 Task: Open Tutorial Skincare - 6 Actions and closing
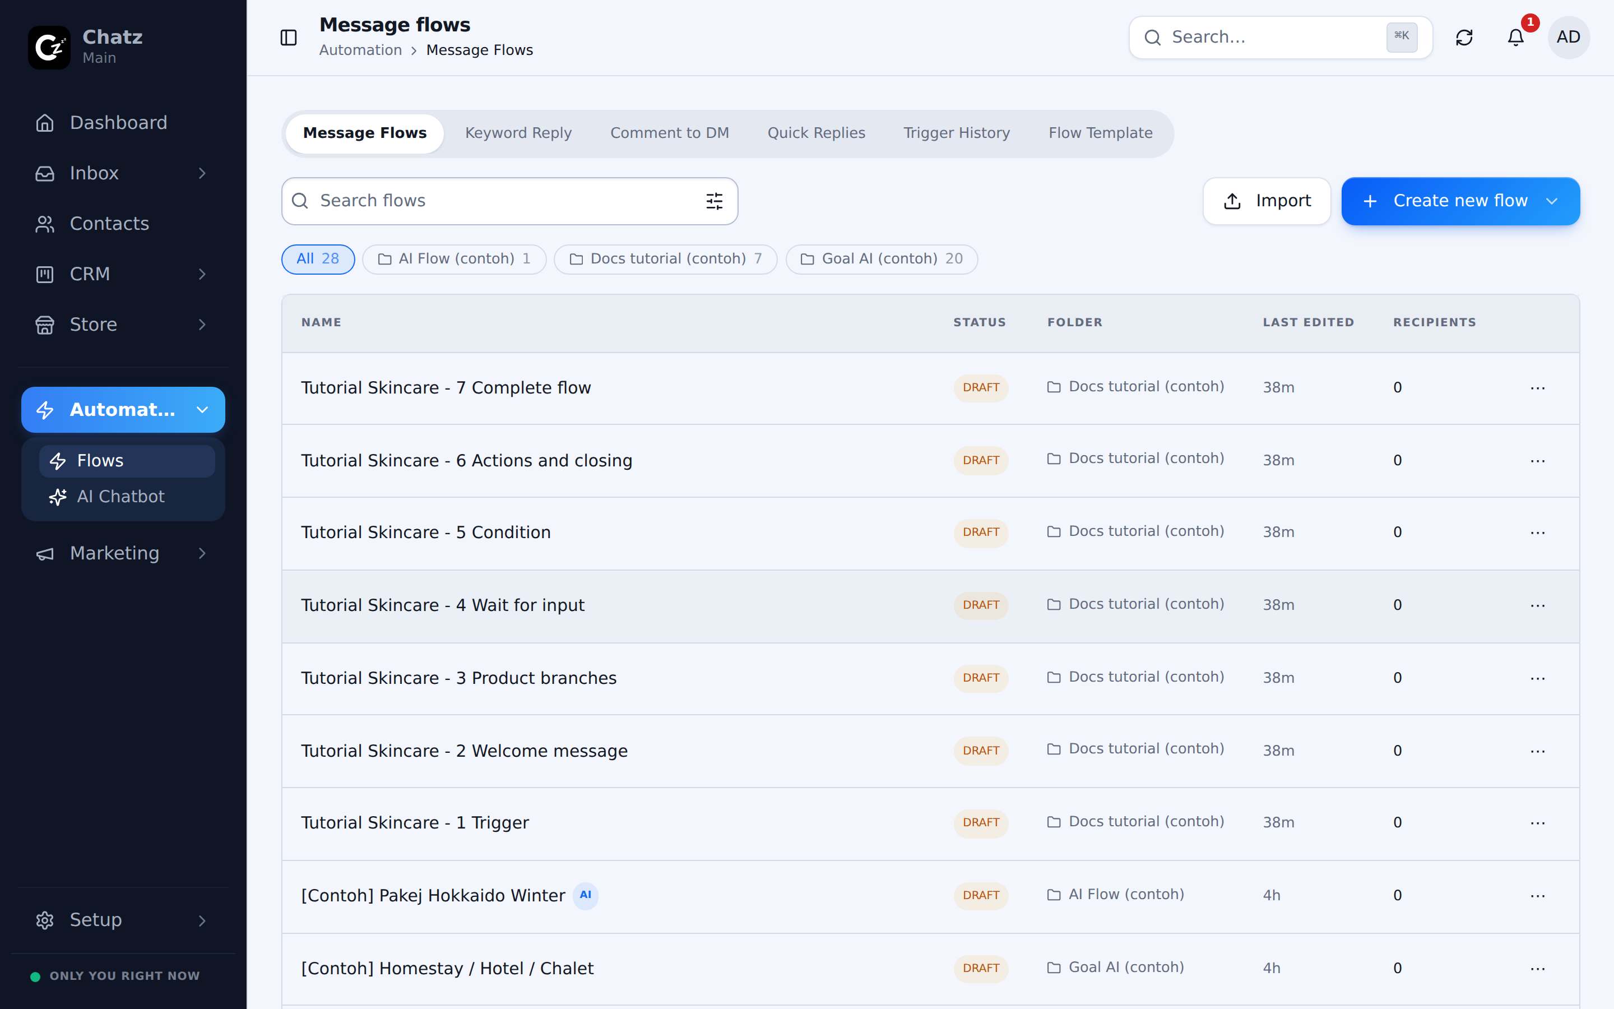click(467, 460)
